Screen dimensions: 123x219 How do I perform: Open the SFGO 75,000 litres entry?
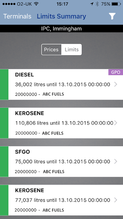[x=61, y=162]
